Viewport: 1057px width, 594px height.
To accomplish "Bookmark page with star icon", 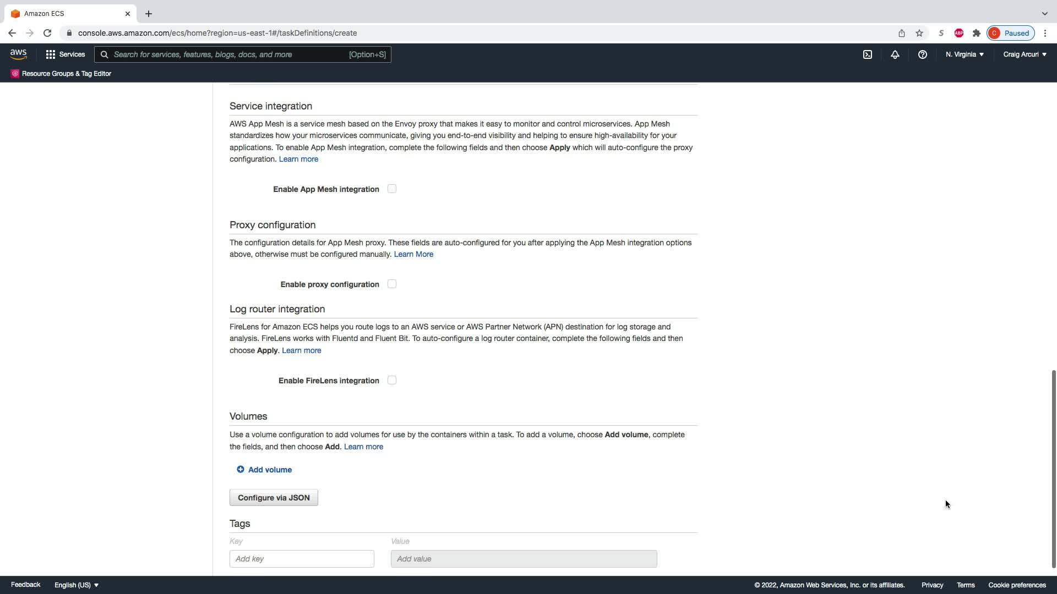I will [x=919, y=33].
